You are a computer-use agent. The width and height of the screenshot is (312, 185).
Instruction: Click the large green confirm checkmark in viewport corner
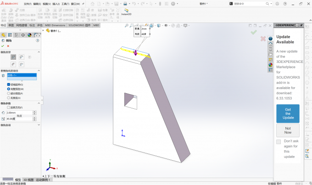tap(254, 32)
